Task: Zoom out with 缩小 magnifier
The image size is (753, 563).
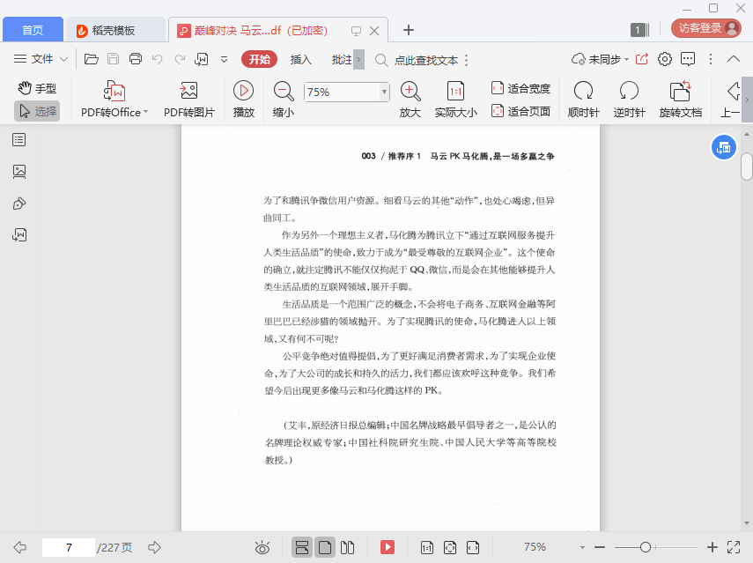Action: [284, 100]
